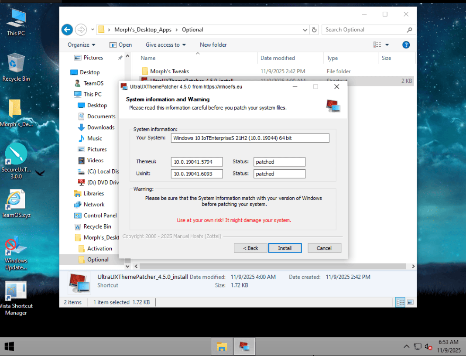Create a New folder
Screen dimensions: 466x356
coord(213,45)
